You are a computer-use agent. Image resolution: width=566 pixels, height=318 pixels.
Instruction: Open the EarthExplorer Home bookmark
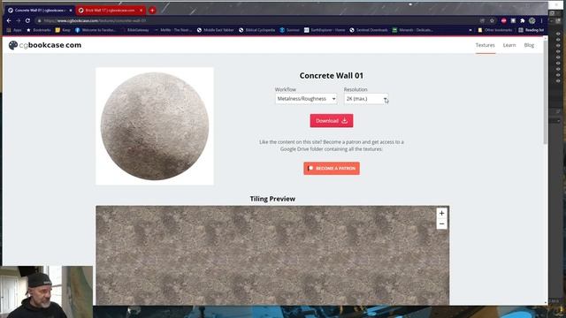click(x=325, y=30)
